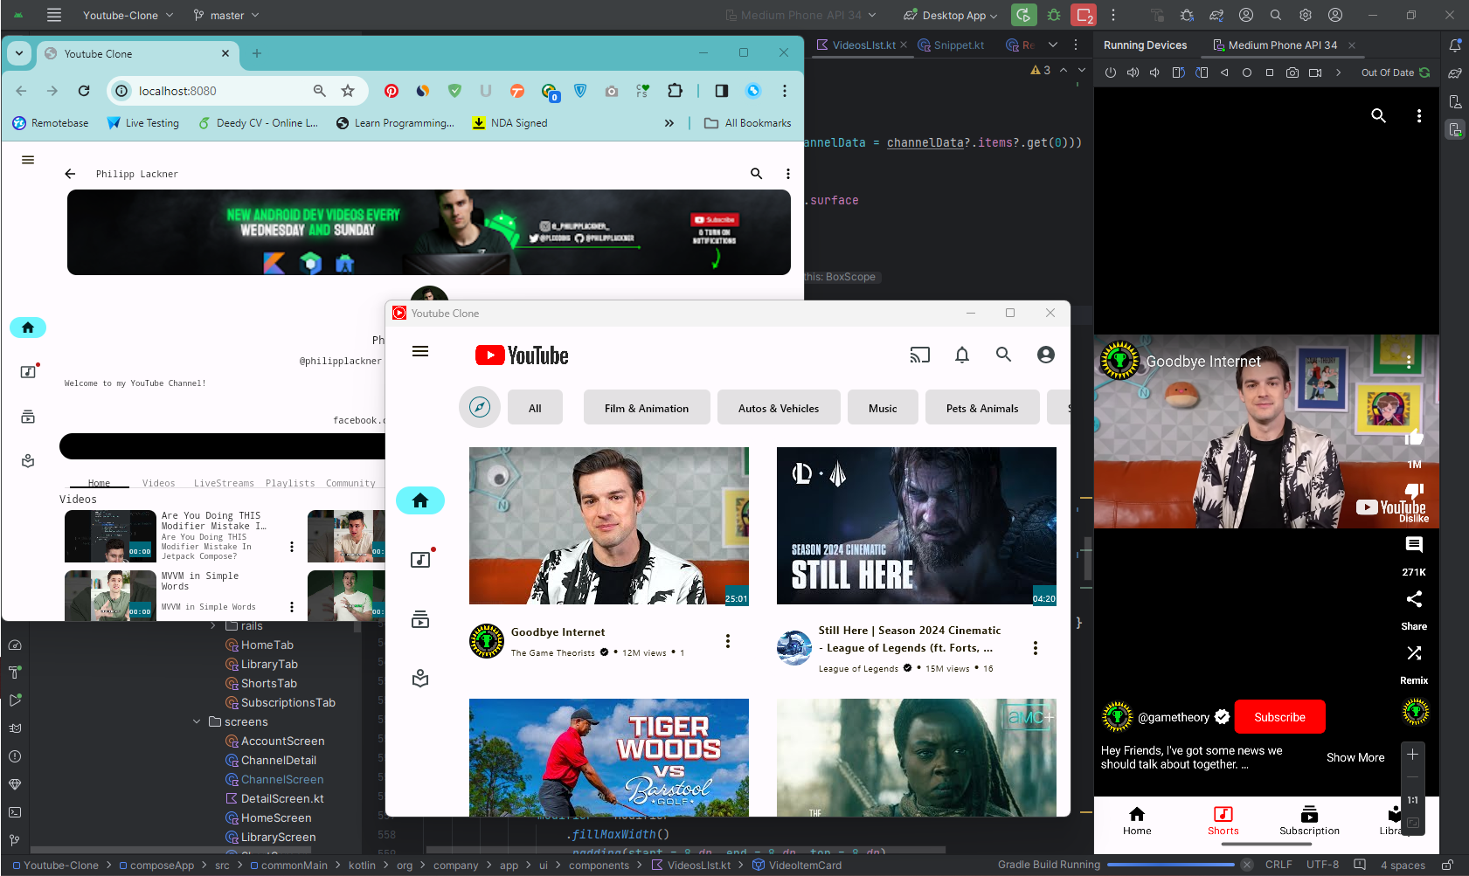Viewport: 1469px width, 876px height.
Task: Click the Search Everywhere magnifier in IDE
Action: 1276,15
